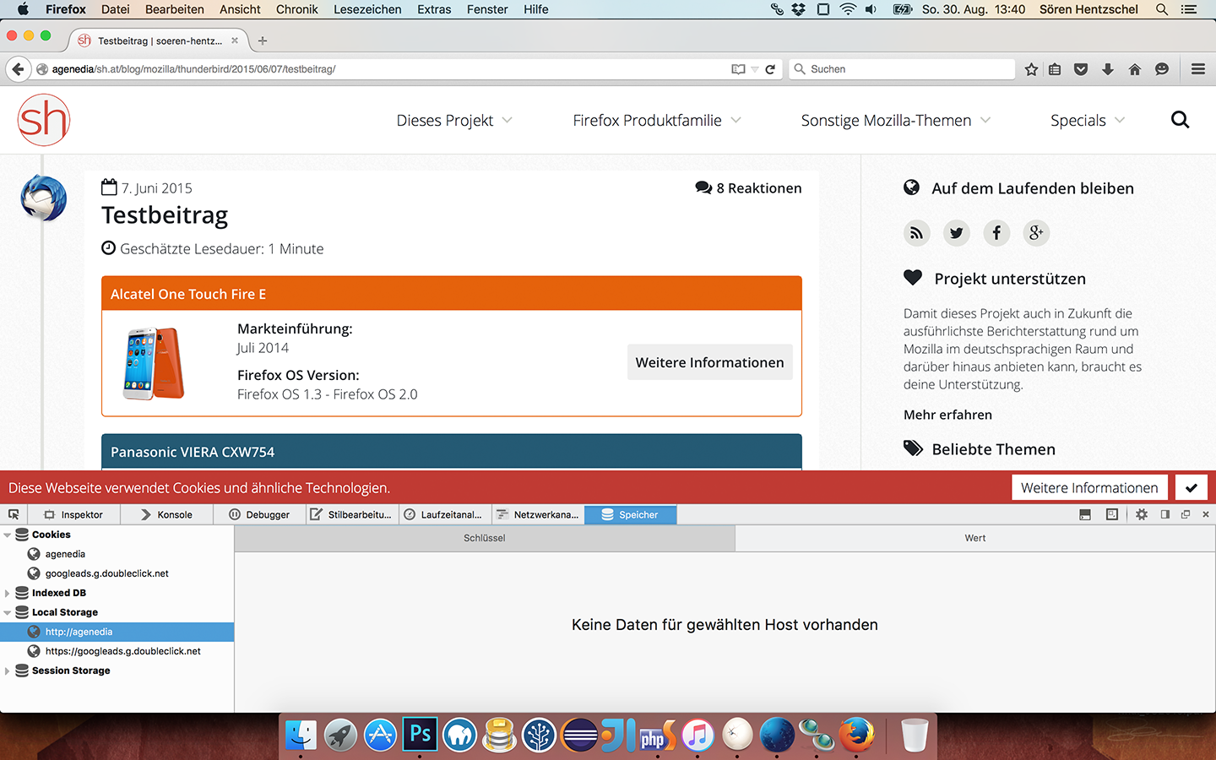
Task: Close the developer tools panel
Action: 1206,514
